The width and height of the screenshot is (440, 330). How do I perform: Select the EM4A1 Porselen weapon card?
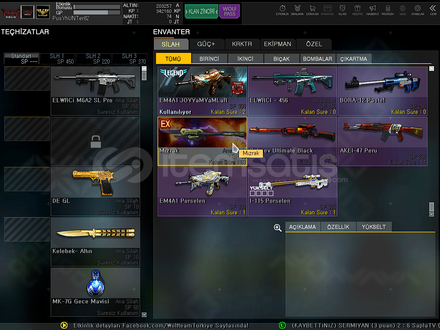(202, 192)
